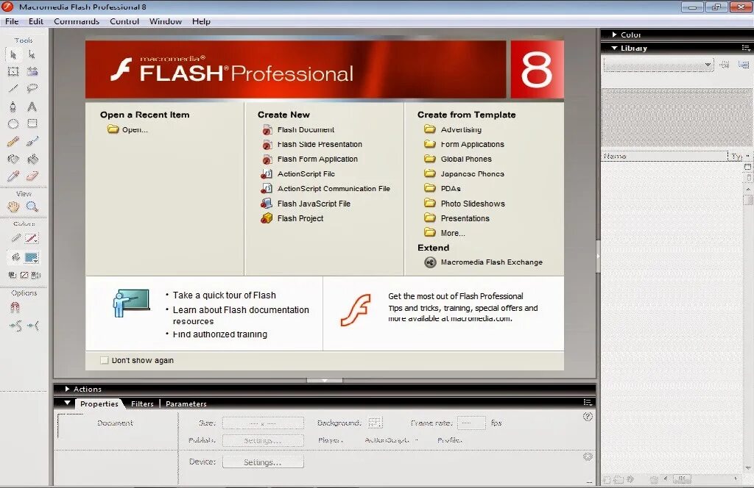Click the No Color icon

point(24,275)
